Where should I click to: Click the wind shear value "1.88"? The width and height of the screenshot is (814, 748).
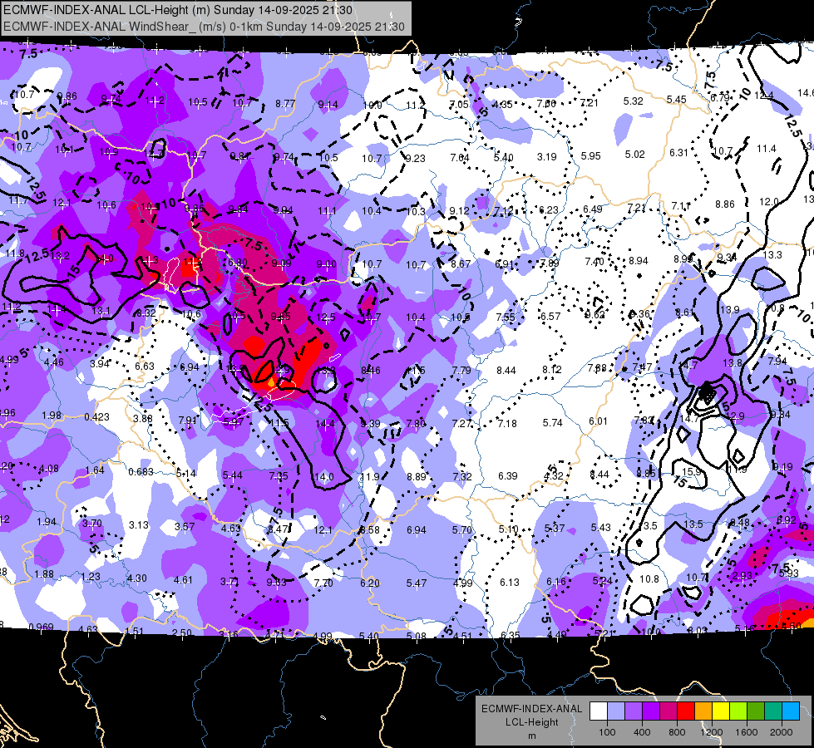coord(44,573)
